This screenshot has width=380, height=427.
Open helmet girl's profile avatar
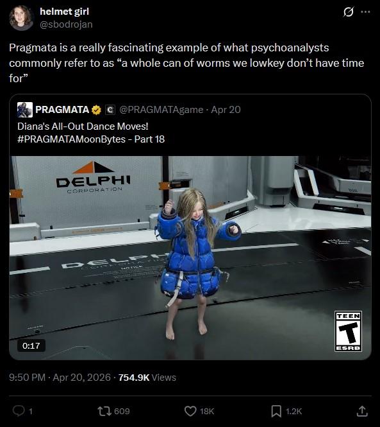point(21,18)
